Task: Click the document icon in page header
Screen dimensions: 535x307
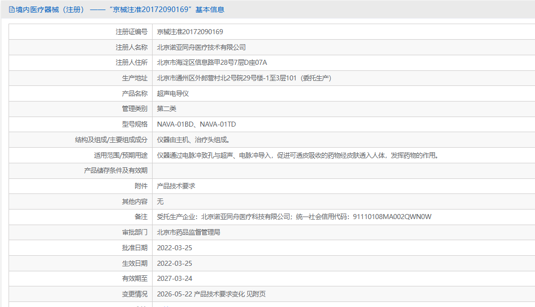Action: pyautogui.click(x=12, y=10)
